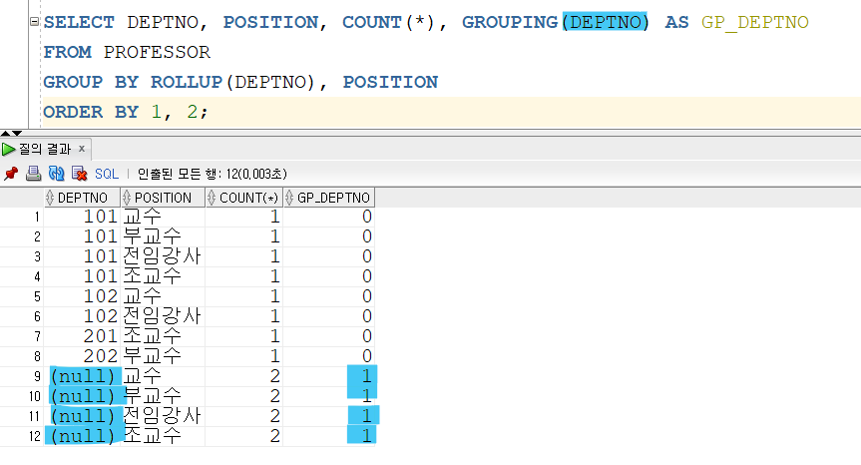Pin the query result tab
861x465 pixels.
point(10,174)
